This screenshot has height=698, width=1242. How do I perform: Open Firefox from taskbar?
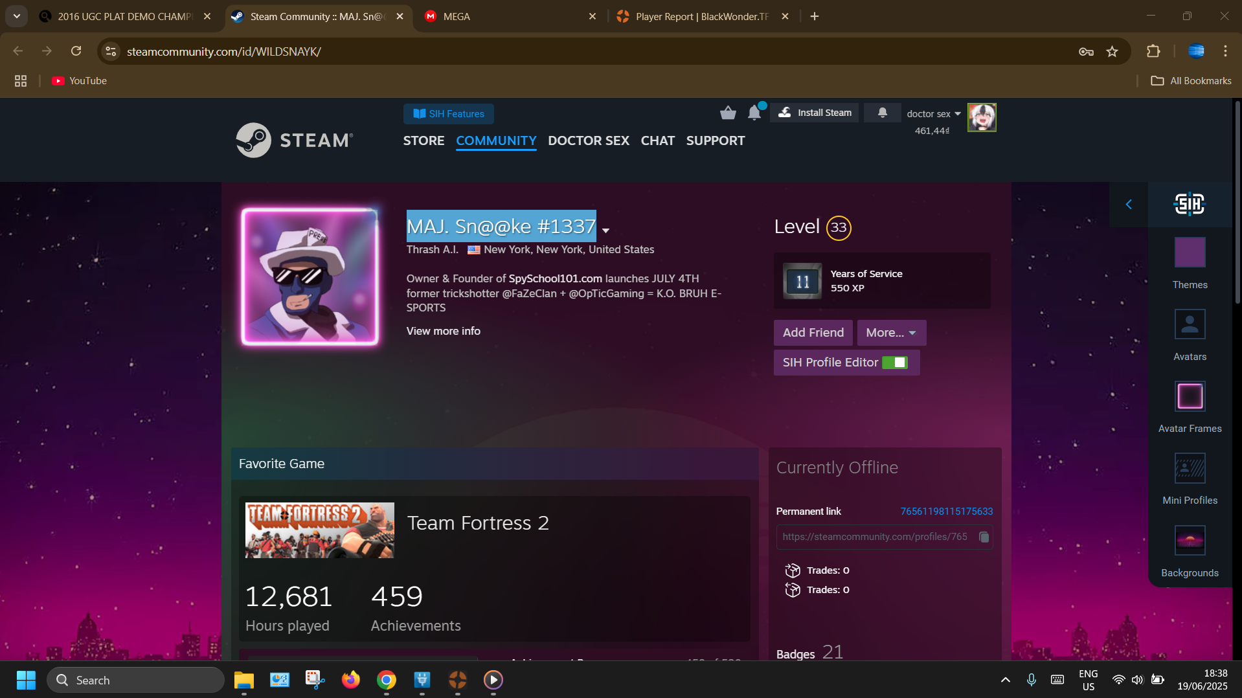tap(350, 680)
